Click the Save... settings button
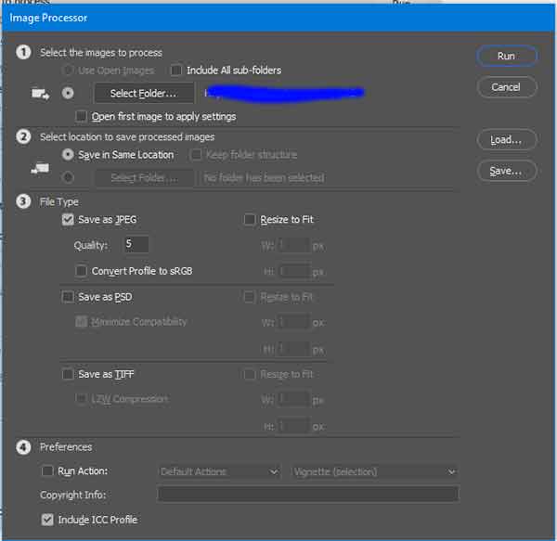 [x=507, y=171]
